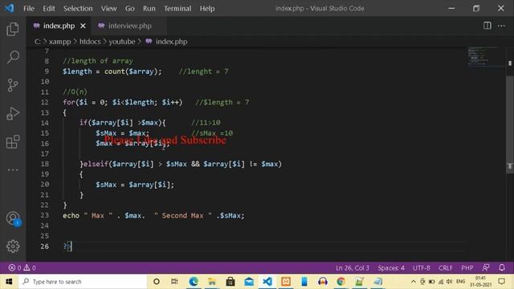The image size is (514, 289).
Task: Open XAMPP from the taskbar
Action: 286,282
